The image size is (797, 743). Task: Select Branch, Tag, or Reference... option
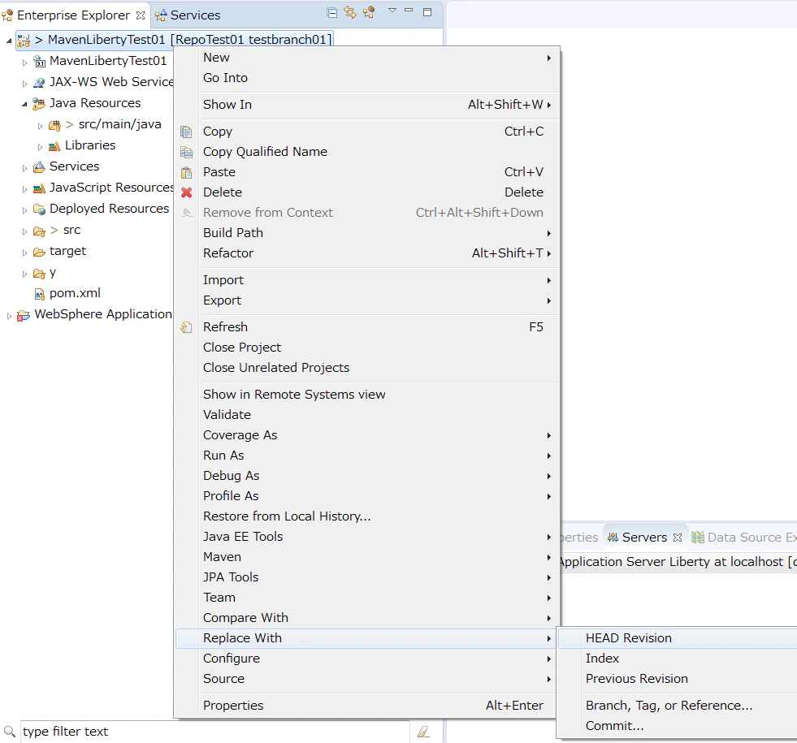678,706
